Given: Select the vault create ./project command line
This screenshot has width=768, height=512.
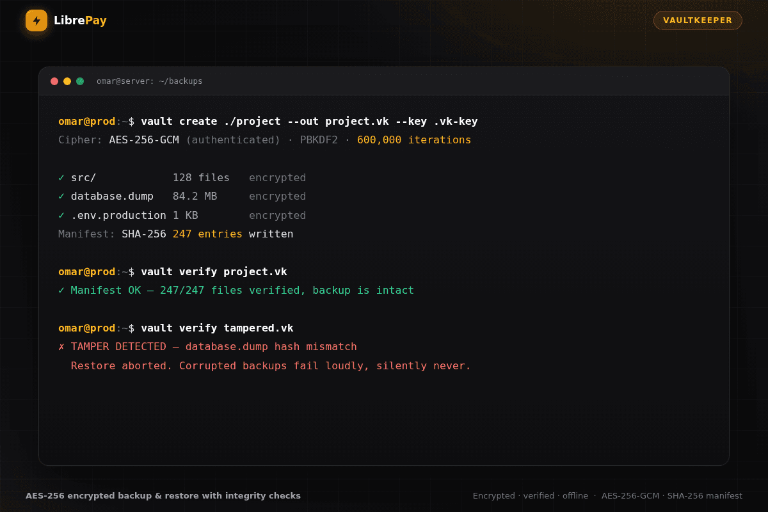Looking at the screenshot, I should coord(309,121).
